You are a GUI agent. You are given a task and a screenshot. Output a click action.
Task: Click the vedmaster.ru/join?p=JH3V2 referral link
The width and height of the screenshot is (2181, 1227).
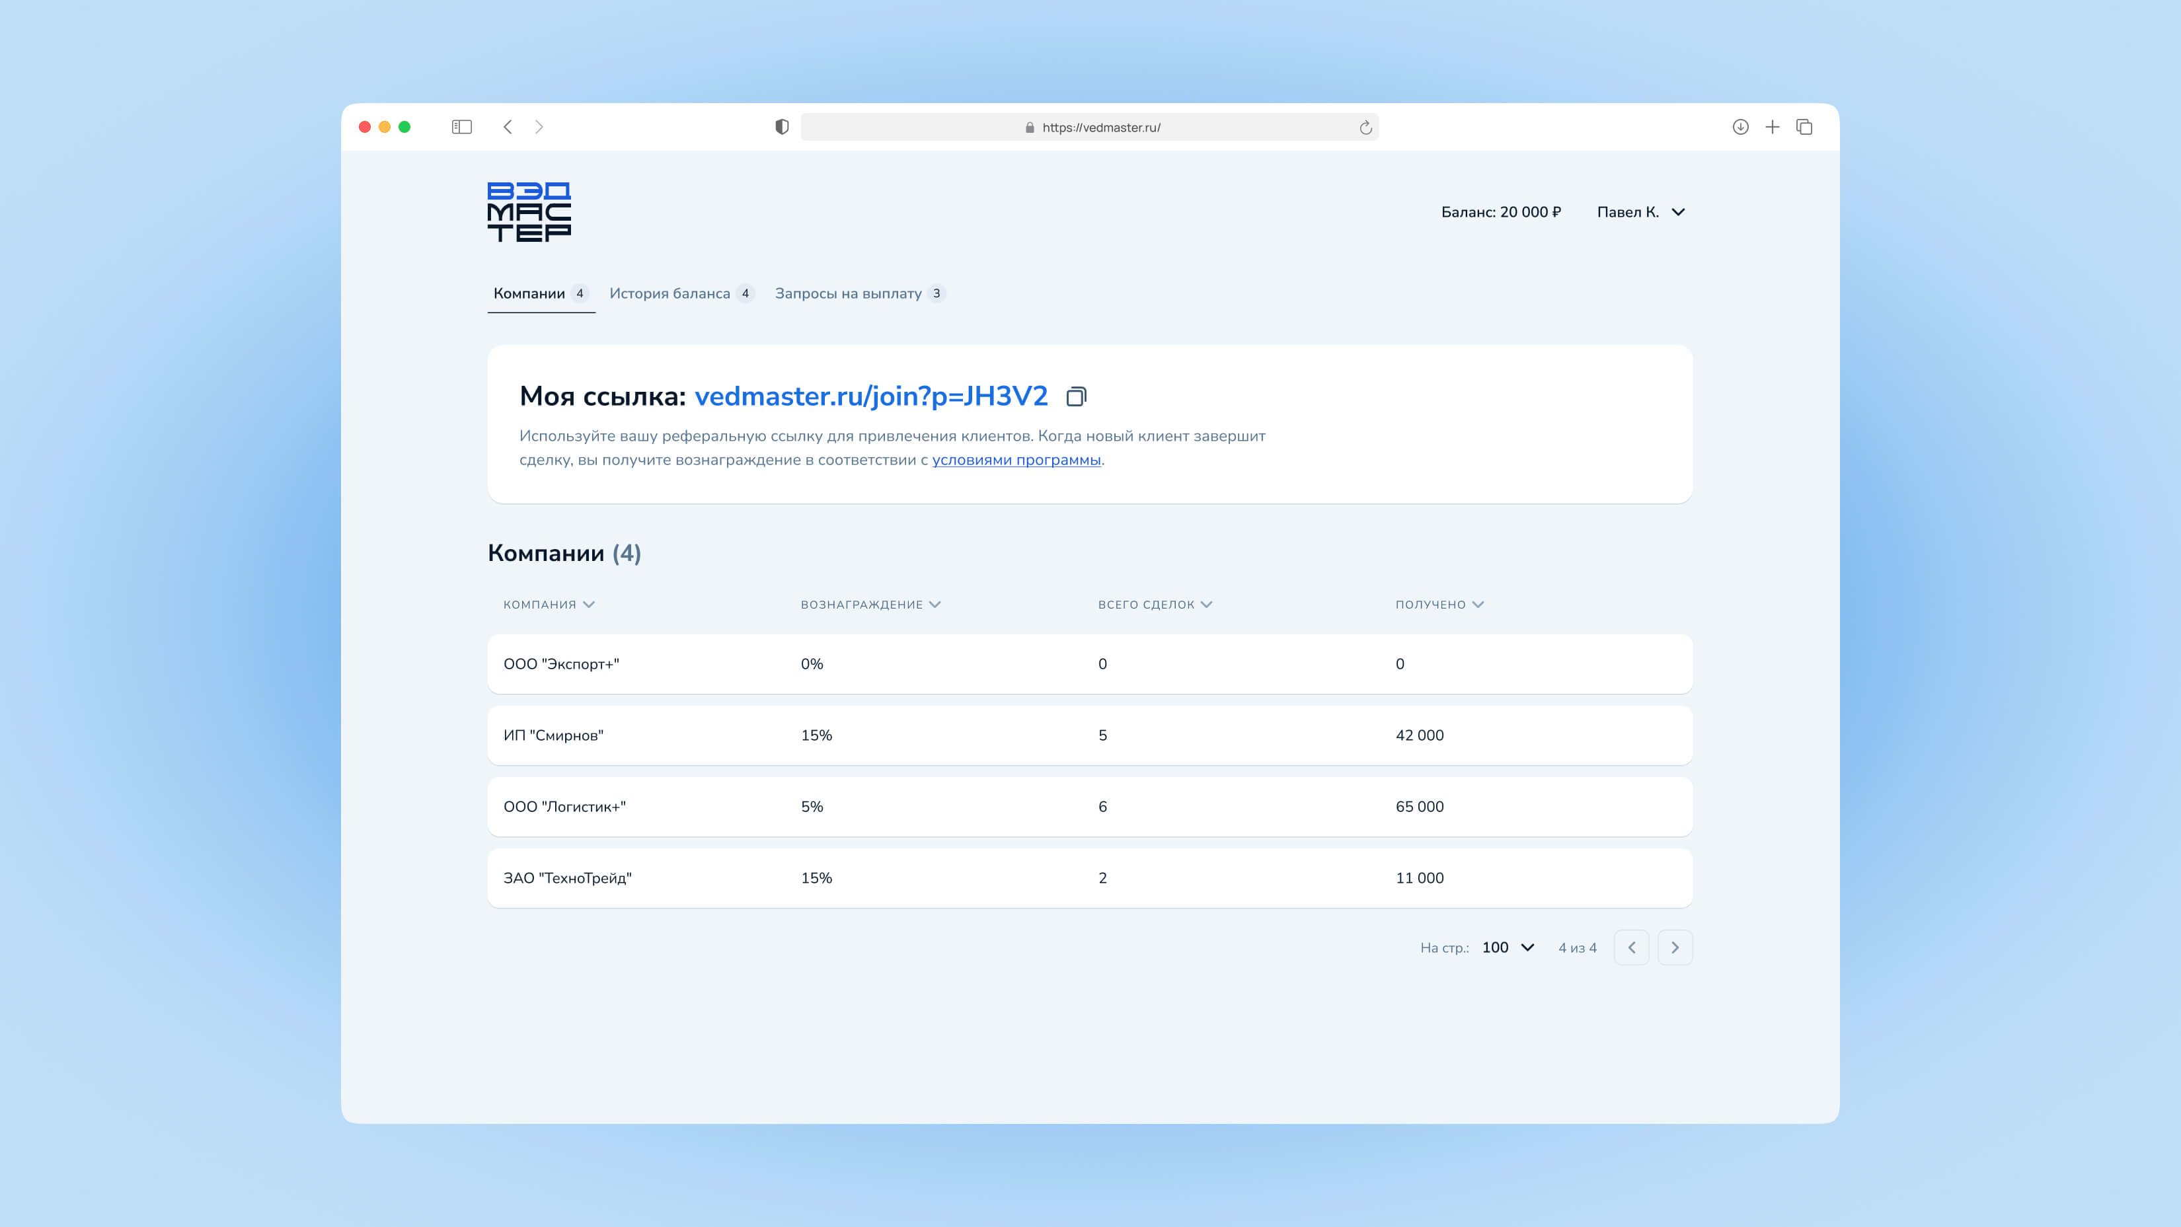(x=870, y=396)
